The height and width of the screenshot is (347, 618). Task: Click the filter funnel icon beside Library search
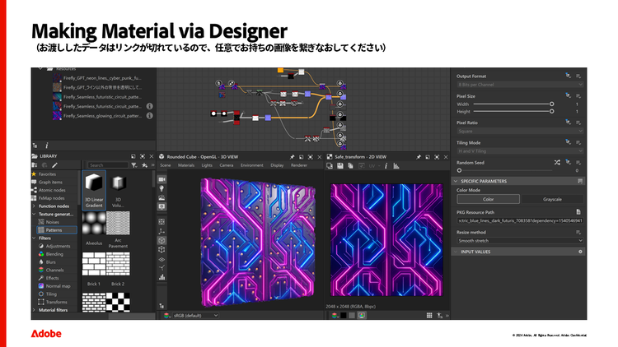134,165
